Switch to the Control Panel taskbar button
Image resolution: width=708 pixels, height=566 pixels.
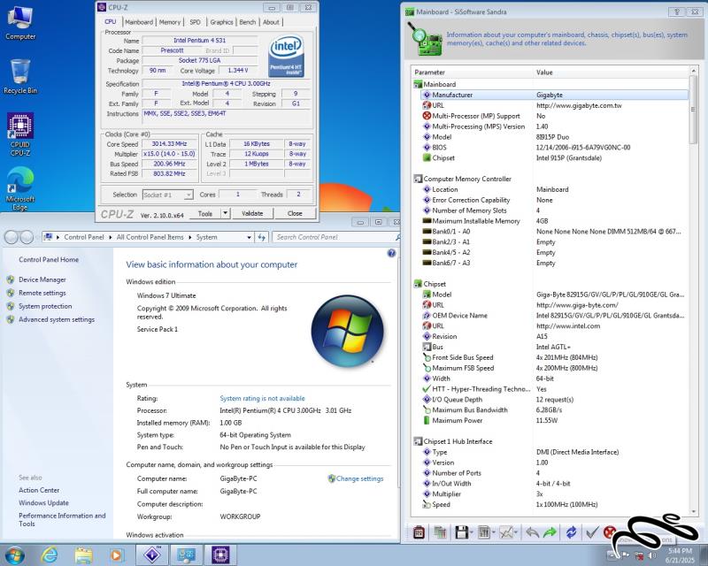pos(186,555)
